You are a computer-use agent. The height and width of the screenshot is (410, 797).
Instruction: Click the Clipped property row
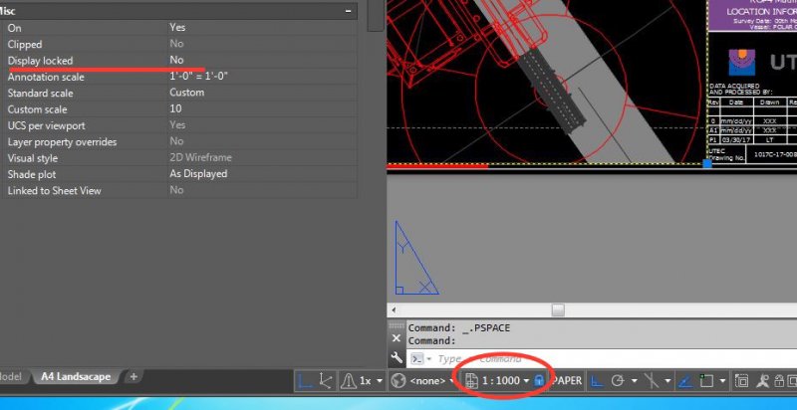coord(178,44)
